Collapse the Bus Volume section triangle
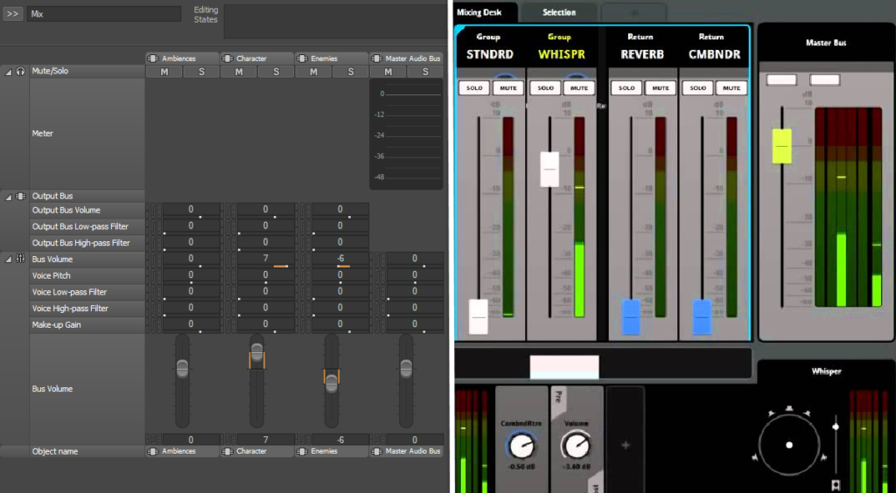The width and height of the screenshot is (896, 493). point(9,260)
